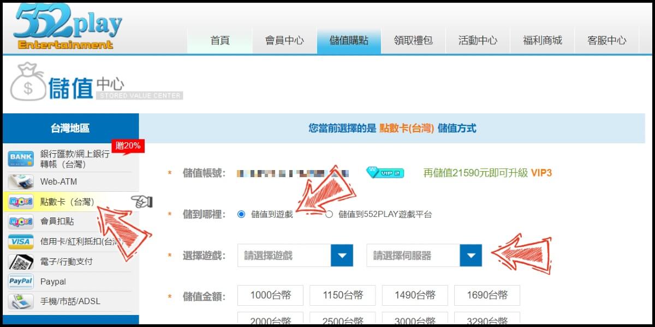655x327 pixels.
Task: Click the blurred 儲值帳號 account value
Action: 293,173
